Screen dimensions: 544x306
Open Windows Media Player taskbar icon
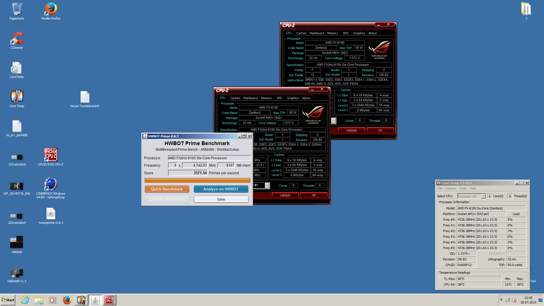pyautogui.click(x=53, y=300)
